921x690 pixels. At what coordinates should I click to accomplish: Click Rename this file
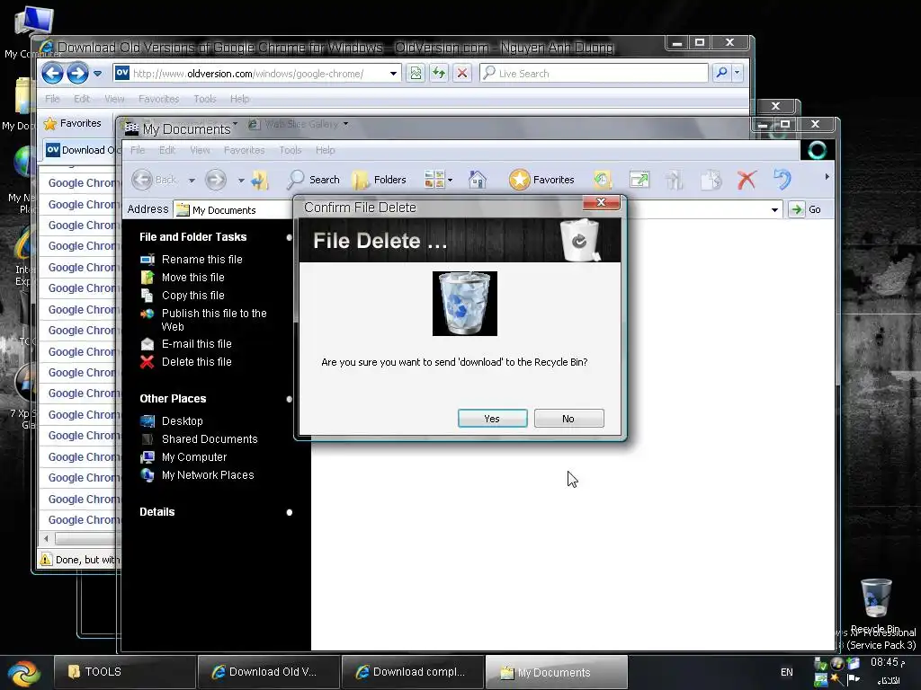[x=201, y=260]
